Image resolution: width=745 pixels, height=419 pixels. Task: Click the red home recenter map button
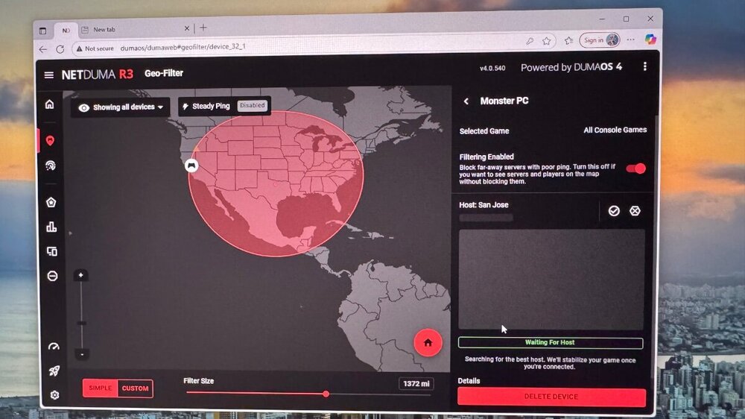click(x=428, y=343)
